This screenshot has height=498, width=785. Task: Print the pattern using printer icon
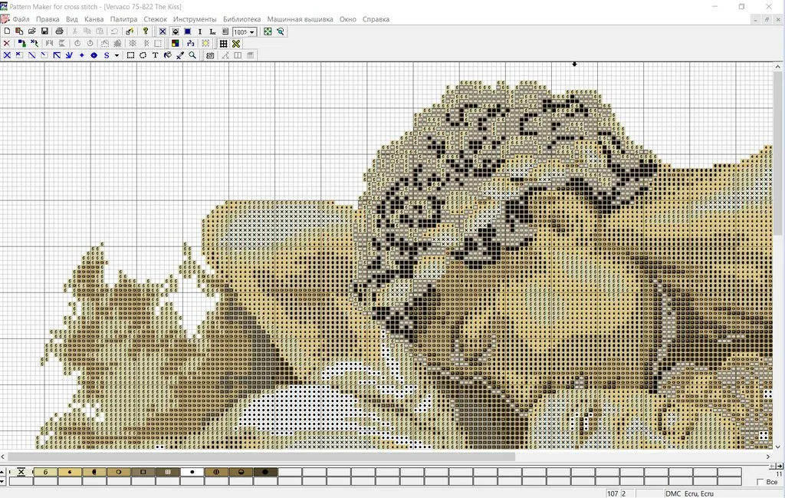click(59, 31)
